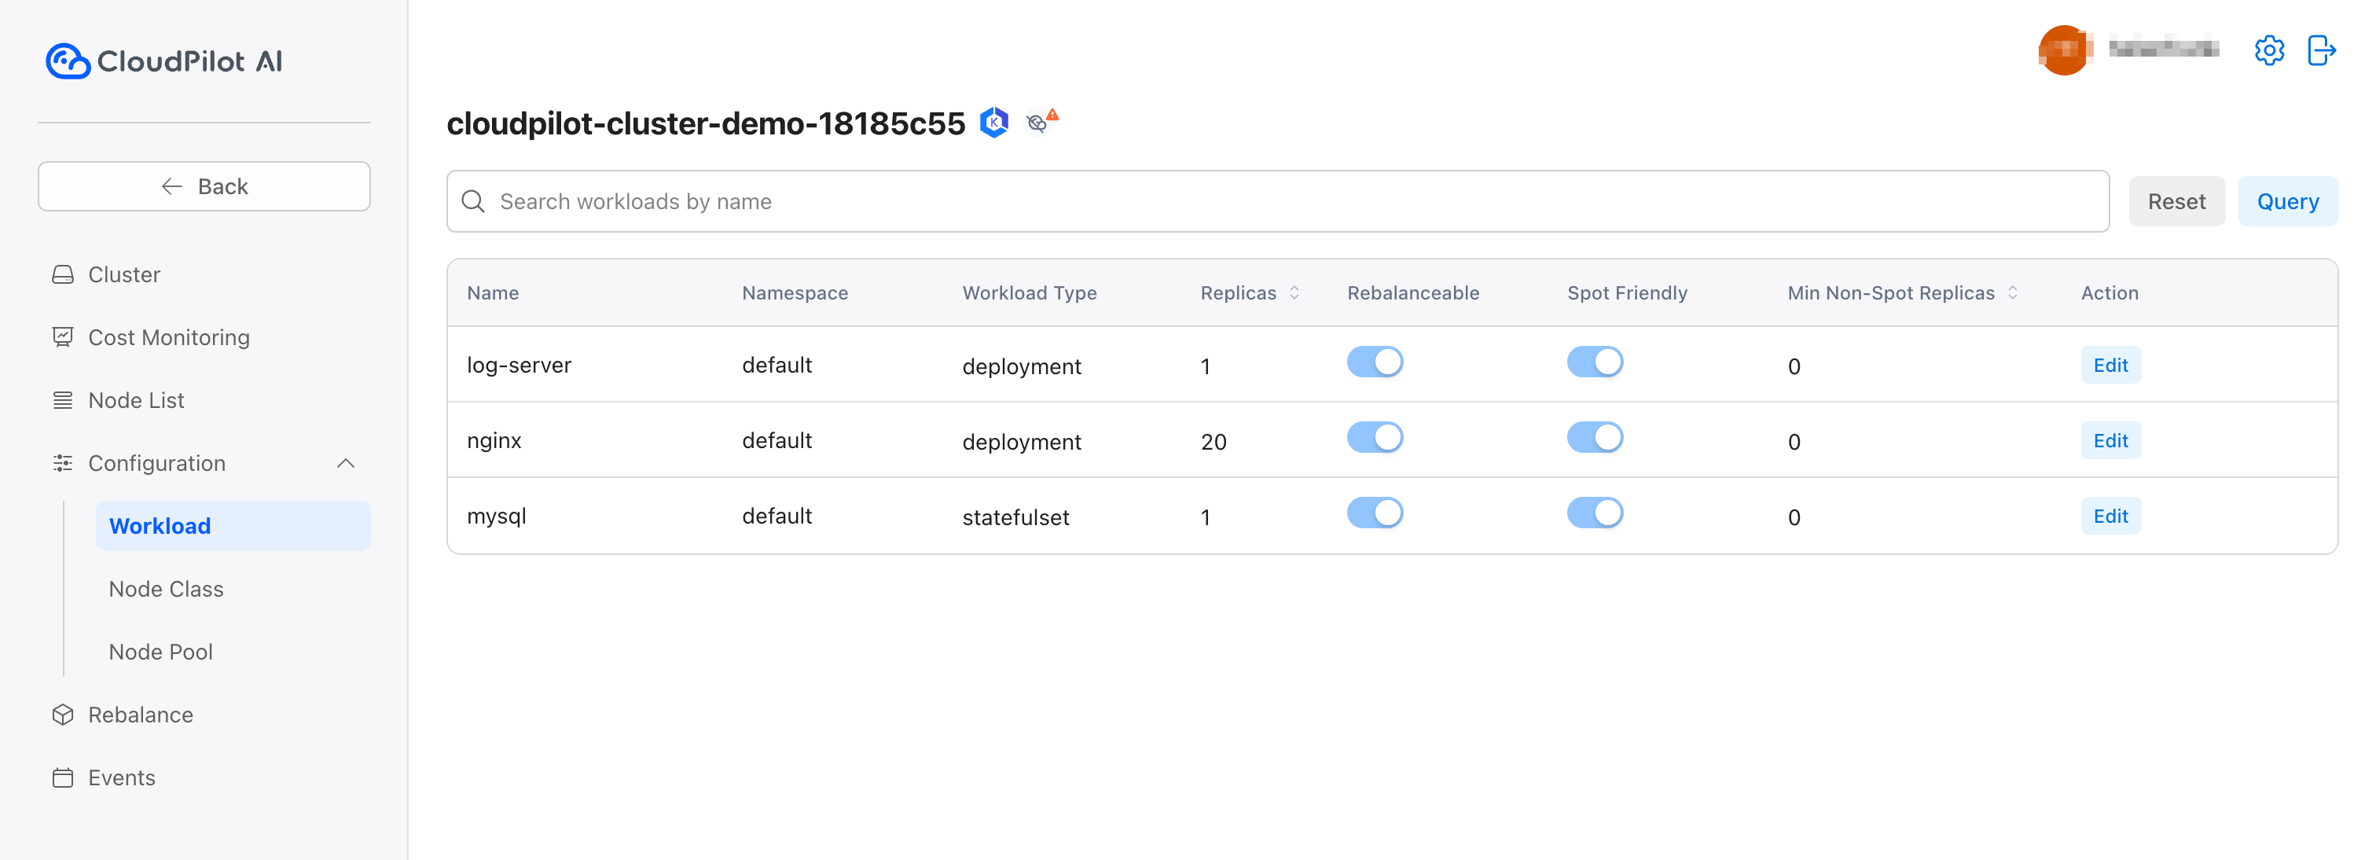Sort the table by Replicas

(x=1295, y=292)
